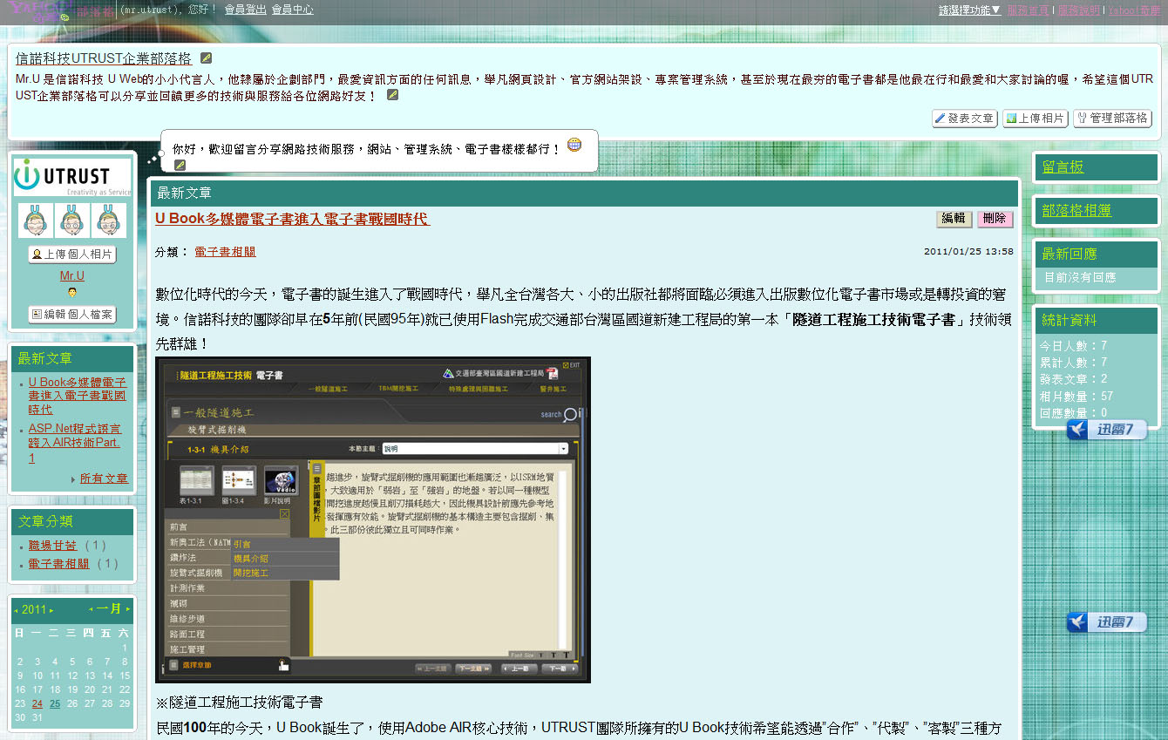The width and height of the screenshot is (1168, 740).
Task: Click the 會員登出 link
Action: click(x=246, y=10)
